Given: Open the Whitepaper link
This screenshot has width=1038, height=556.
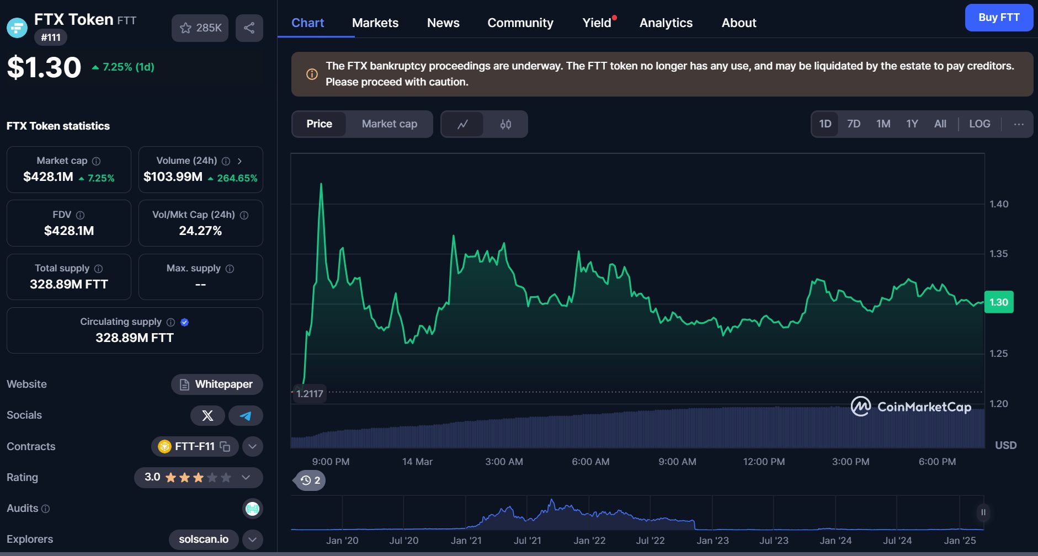Looking at the screenshot, I should coord(217,384).
